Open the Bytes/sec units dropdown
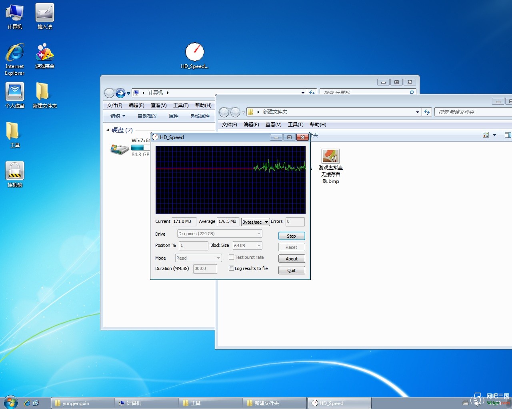 point(255,222)
